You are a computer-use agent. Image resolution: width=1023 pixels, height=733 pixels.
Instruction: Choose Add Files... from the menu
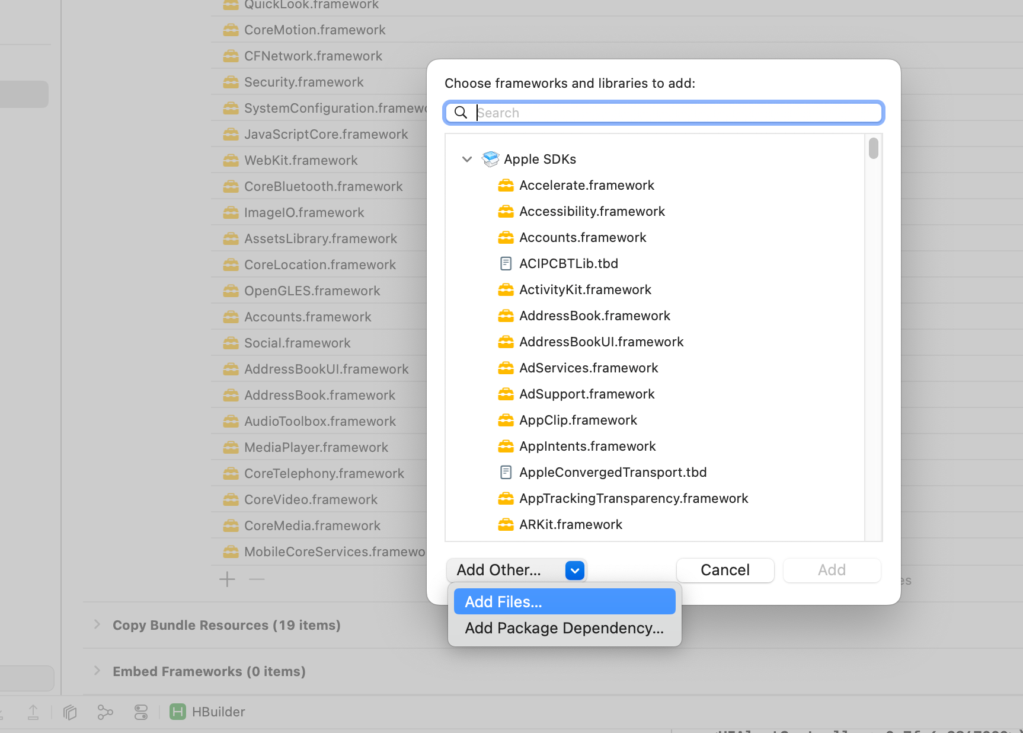tap(564, 601)
